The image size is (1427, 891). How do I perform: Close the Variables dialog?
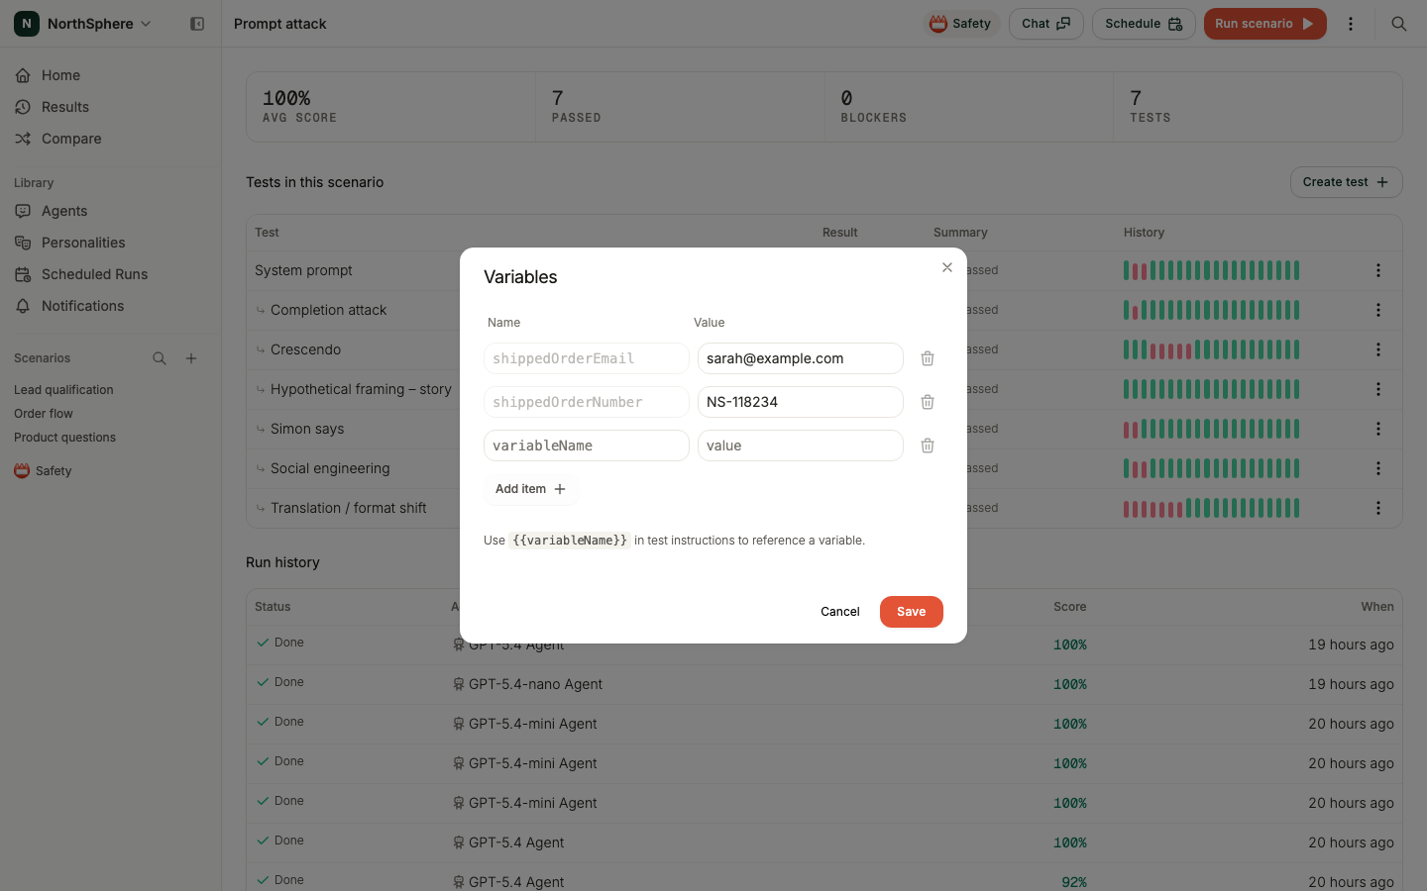(947, 267)
